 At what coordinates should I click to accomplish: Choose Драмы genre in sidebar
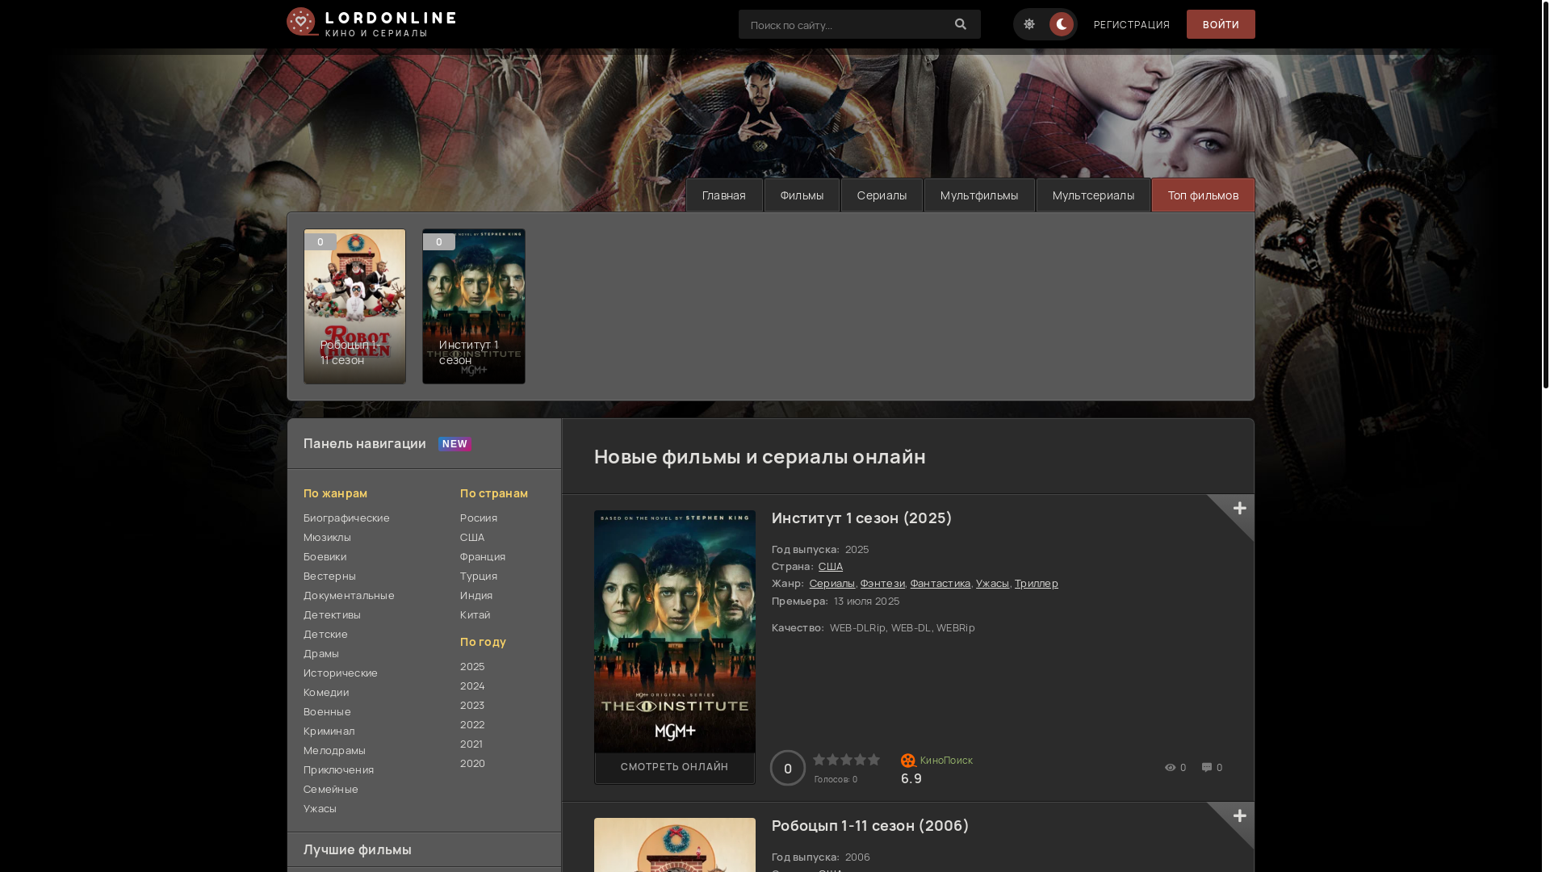click(x=321, y=653)
